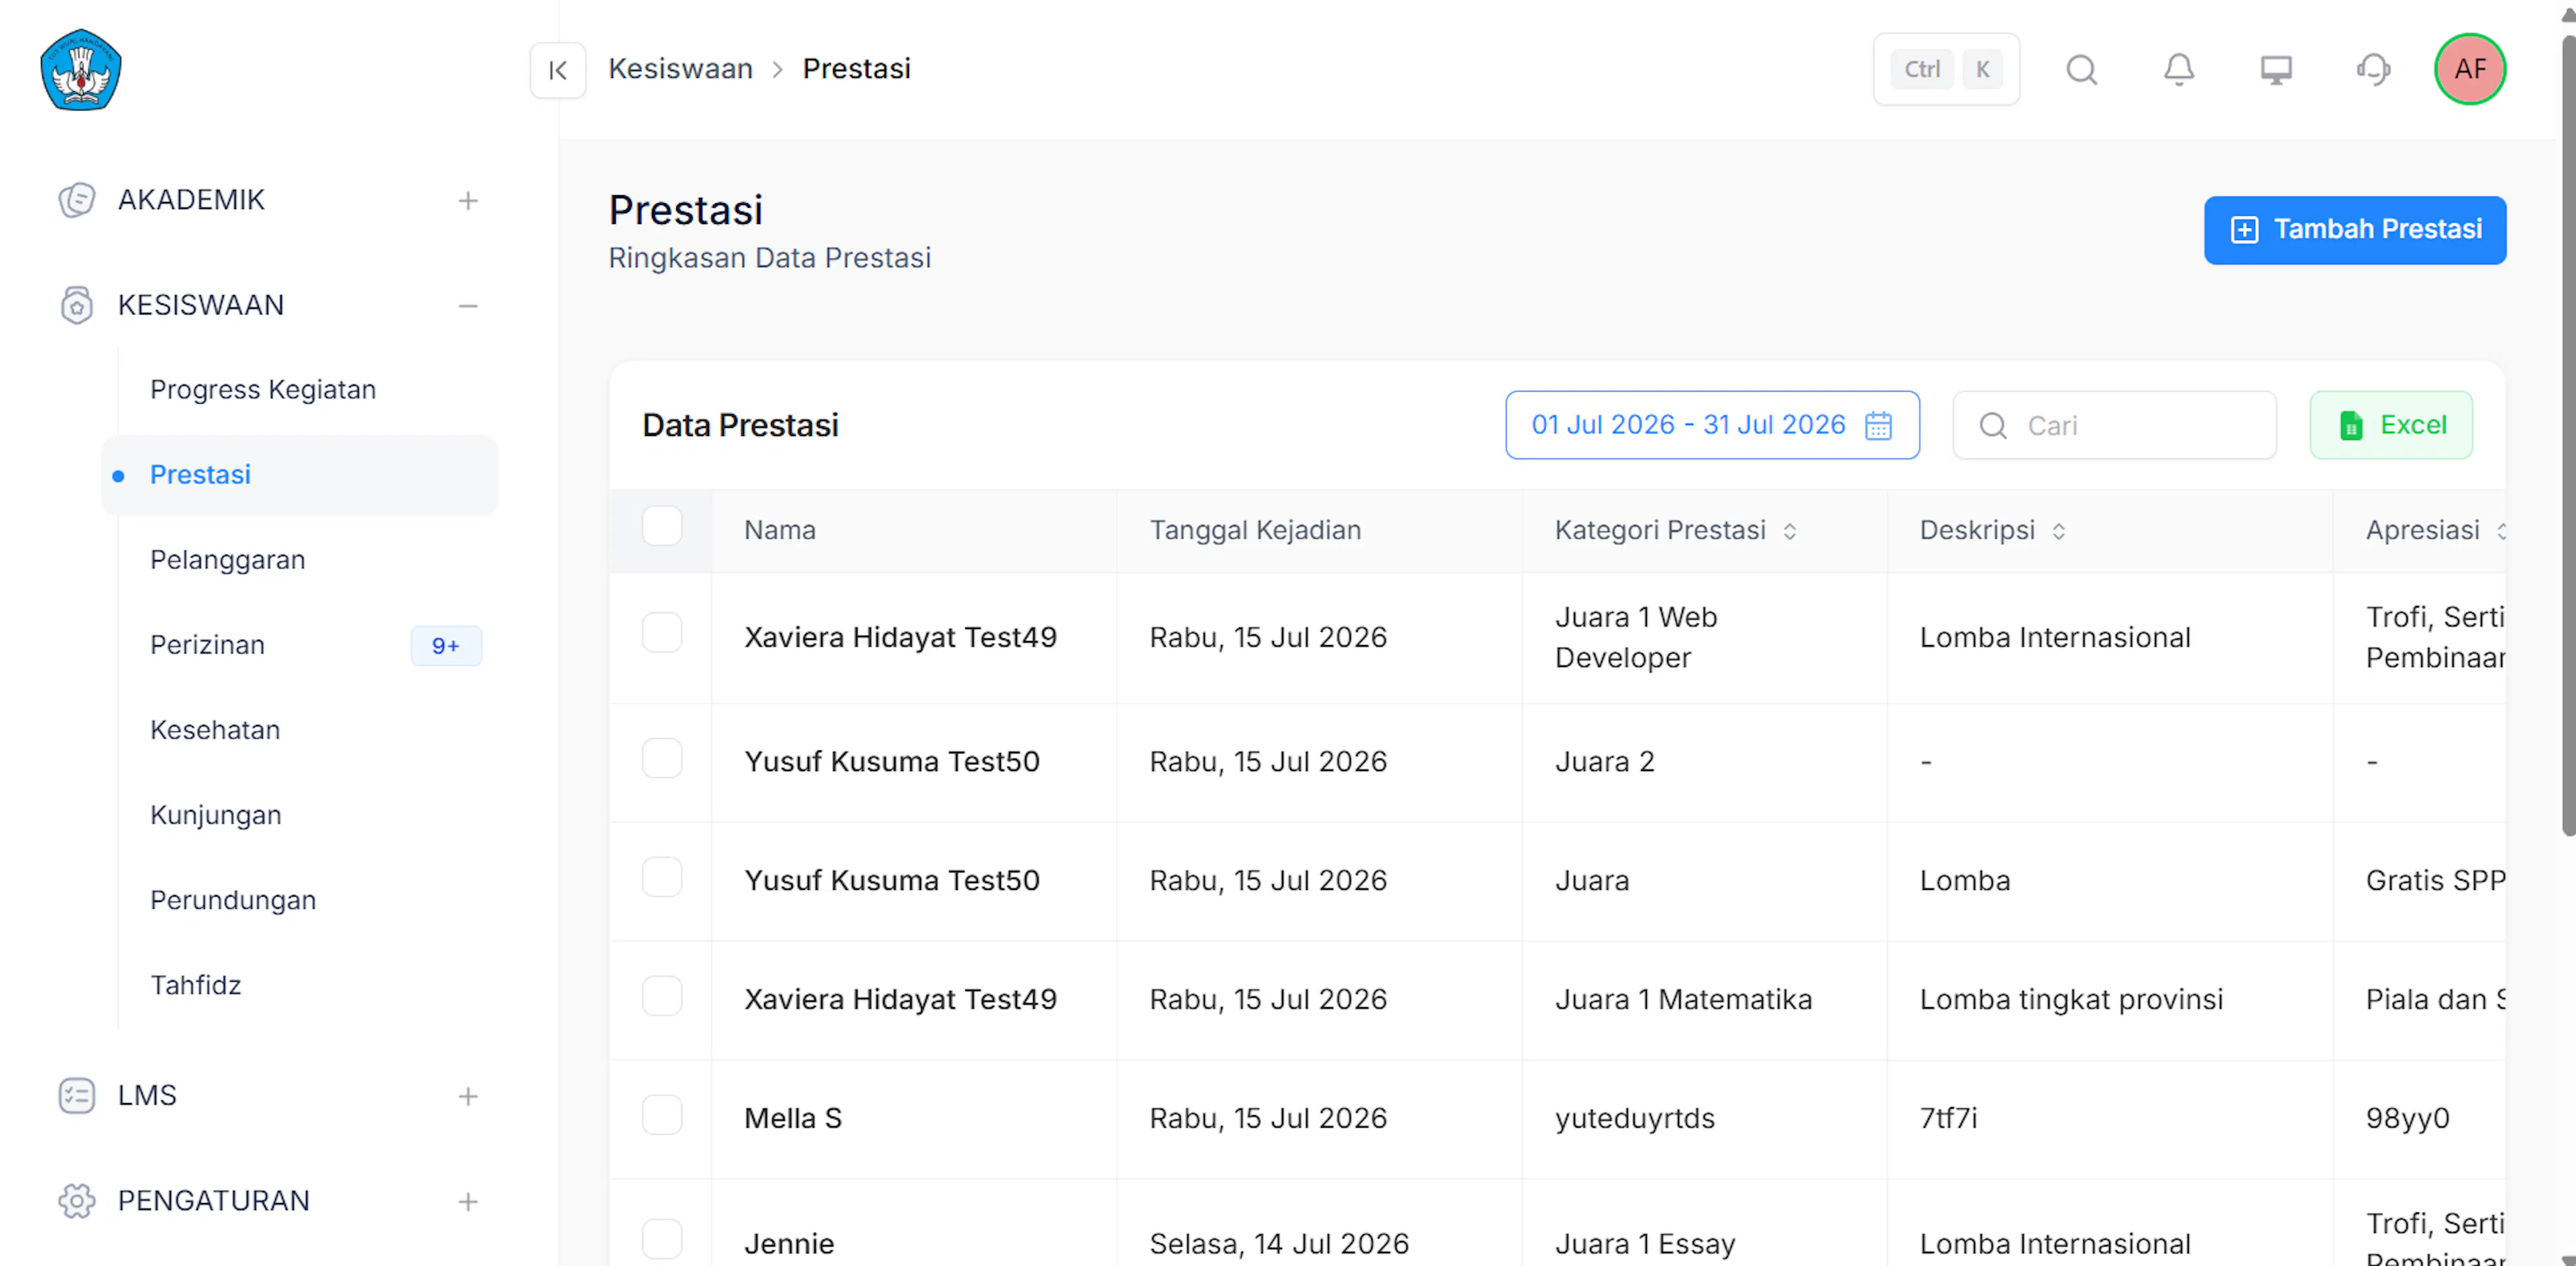
Task: Open the 01 Jul - 31 Jul 2026 date picker
Action: pyautogui.click(x=1712, y=426)
